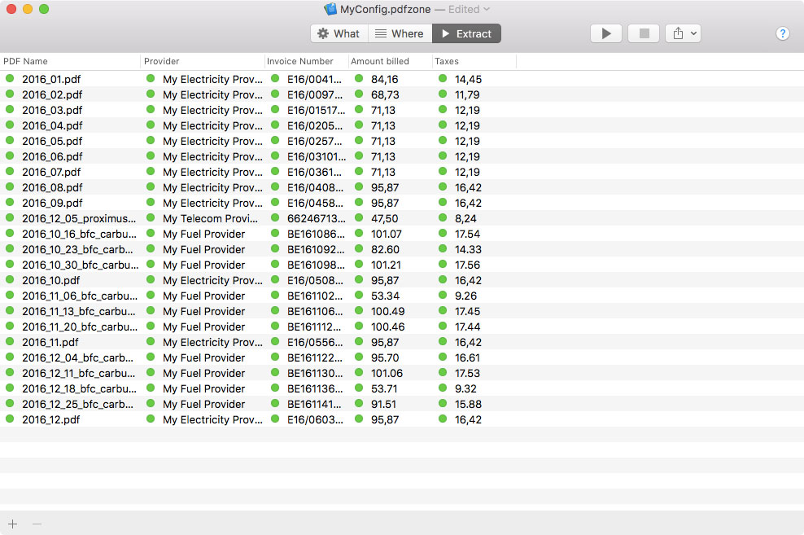Expand the Edited title dropdown chevron
Screen dimensions: 804x535
coord(487,10)
